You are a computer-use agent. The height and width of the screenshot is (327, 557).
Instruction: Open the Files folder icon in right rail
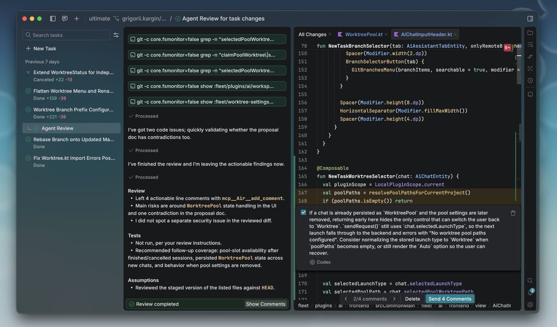point(530,33)
